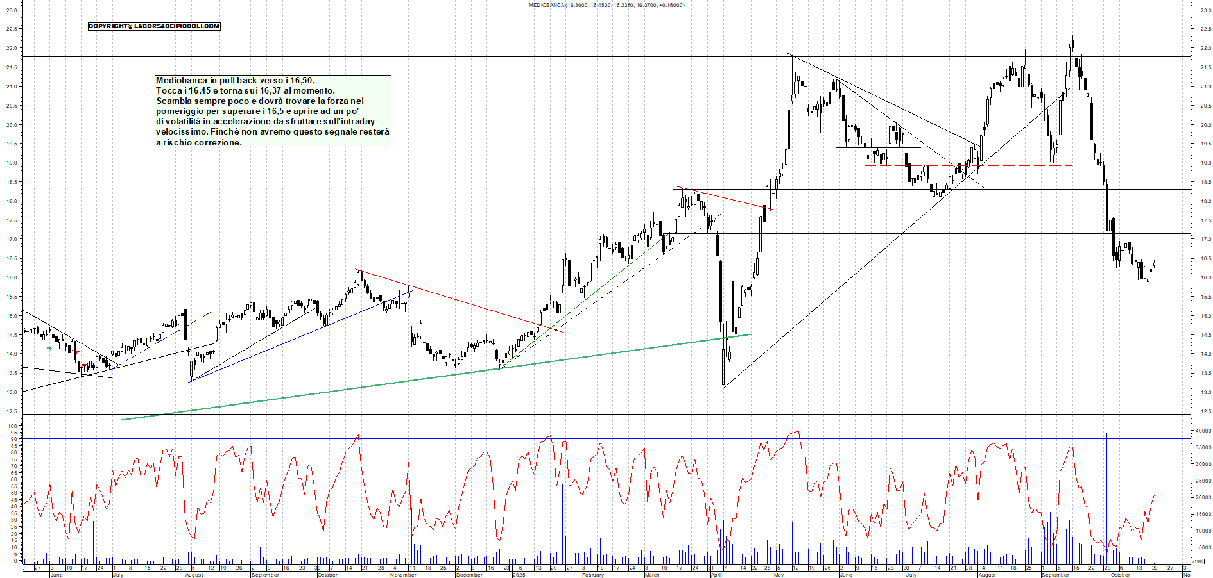The image size is (1213, 578).
Task: Click the green arrow marker near June candles
Action: (49, 348)
